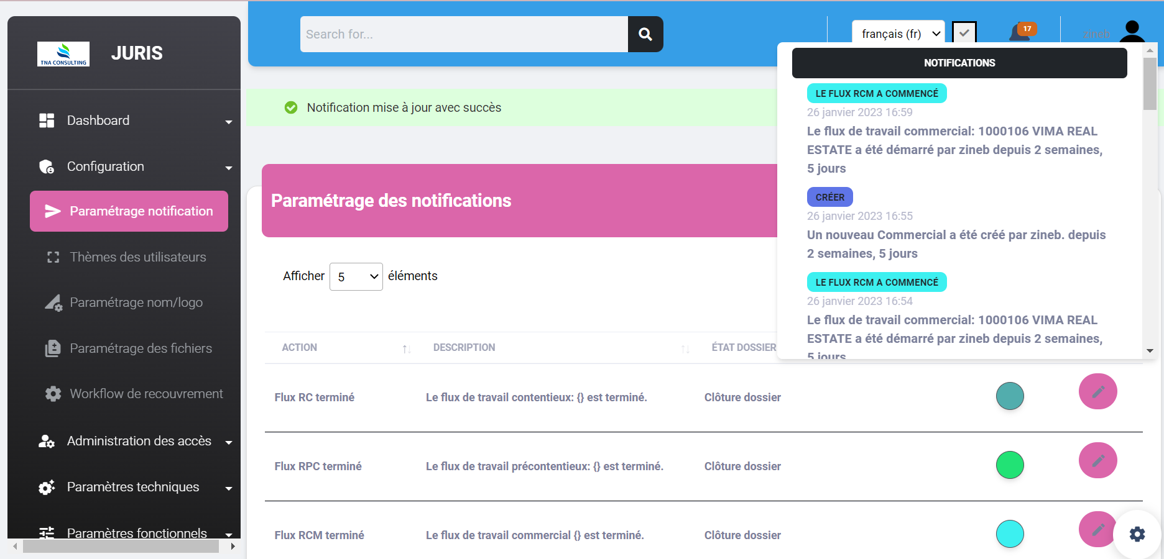Click the TNA Consulting logo
Image resolution: width=1164 pixels, height=559 pixels.
63,54
